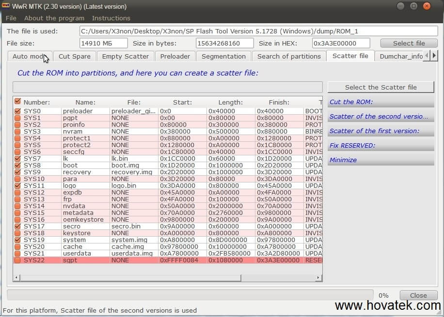Click the 'oemkeystore' name cell
Viewport: 444px width, 317px height.
pos(85,220)
